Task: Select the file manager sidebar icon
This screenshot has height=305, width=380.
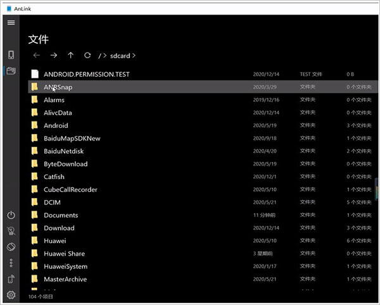Action: (x=11, y=70)
